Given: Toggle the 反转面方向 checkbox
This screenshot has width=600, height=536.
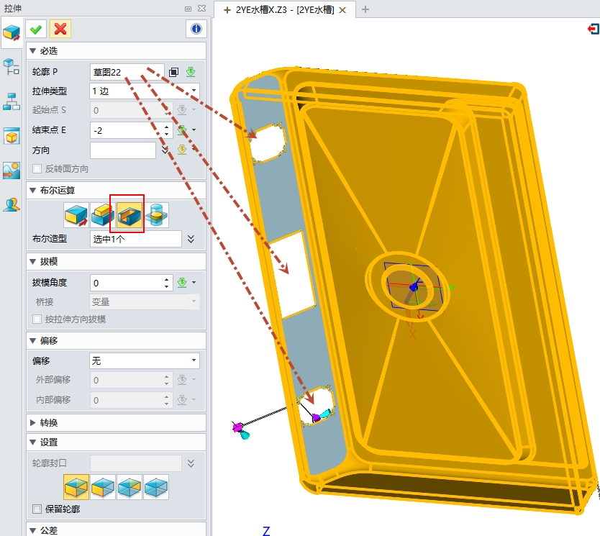Looking at the screenshot, I should coord(37,168).
